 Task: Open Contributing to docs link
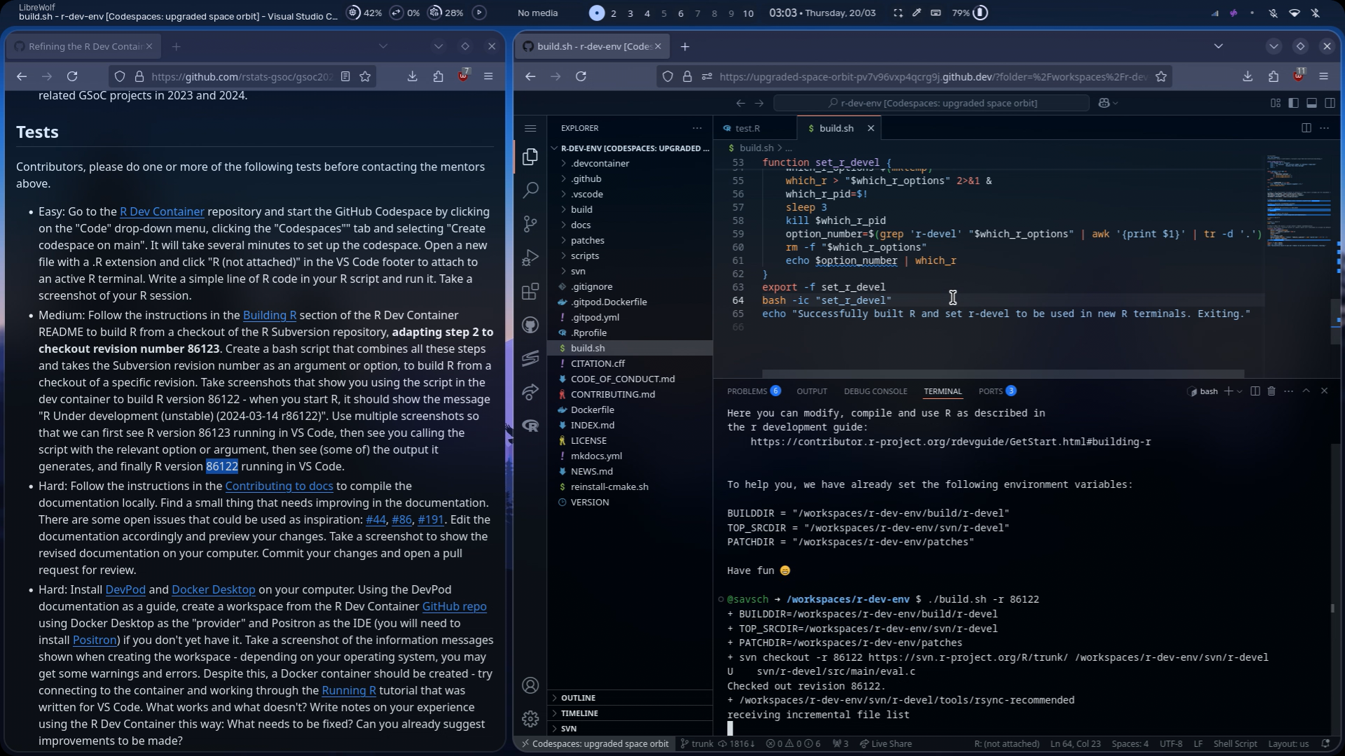pos(279,486)
